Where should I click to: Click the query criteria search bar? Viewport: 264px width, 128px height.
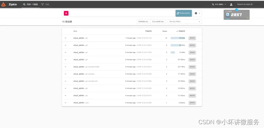(x=118, y=13)
